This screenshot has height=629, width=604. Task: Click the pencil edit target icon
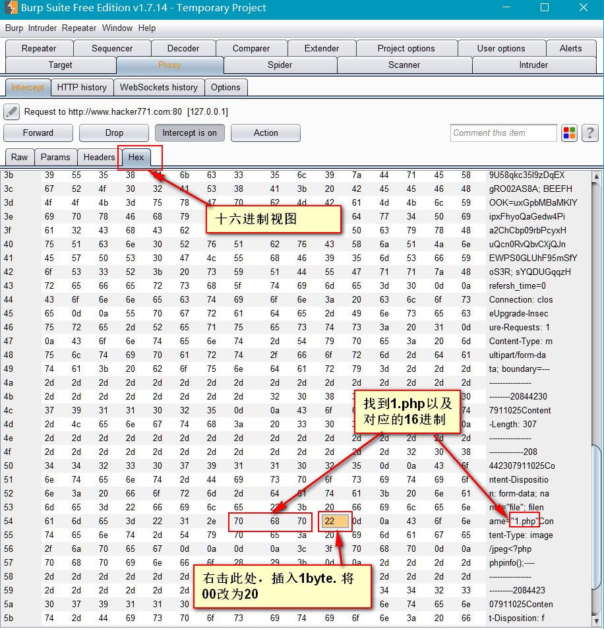12,112
